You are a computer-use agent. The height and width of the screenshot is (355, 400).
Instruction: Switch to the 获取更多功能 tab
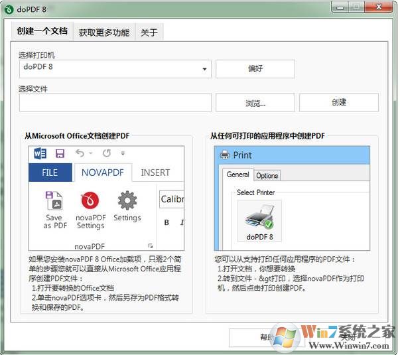pos(104,32)
